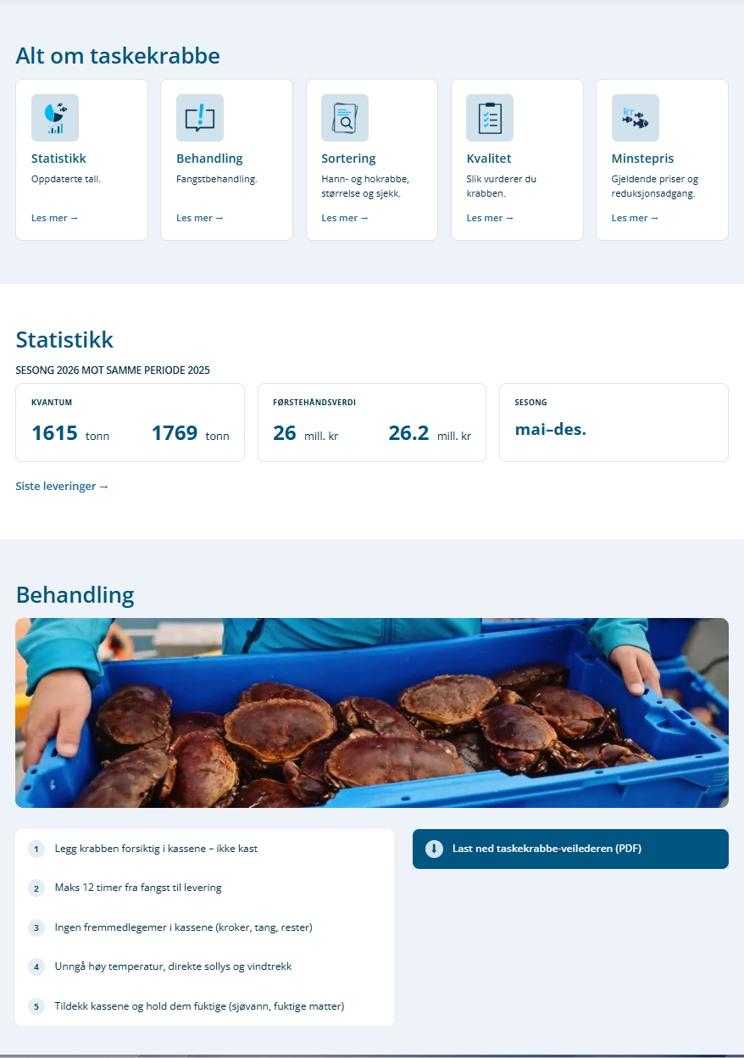This screenshot has height=1058, width=744.
Task: Open "Les mer" link under Sortering card
Action: pyautogui.click(x=345, y=218)
